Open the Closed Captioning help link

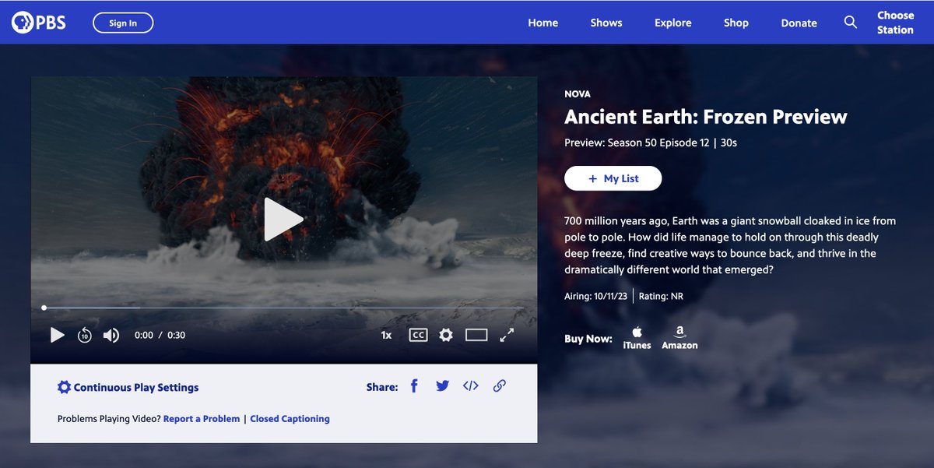coord(290,419)
